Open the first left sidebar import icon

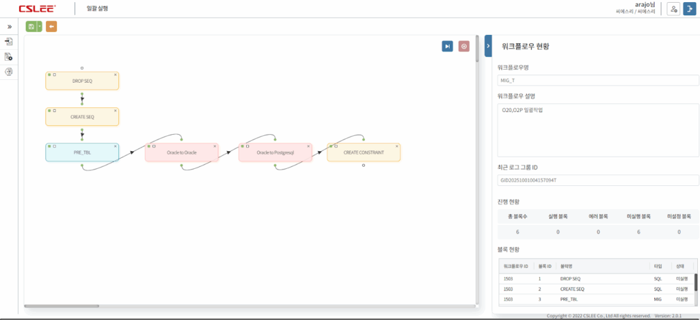[x=10, y=42]
